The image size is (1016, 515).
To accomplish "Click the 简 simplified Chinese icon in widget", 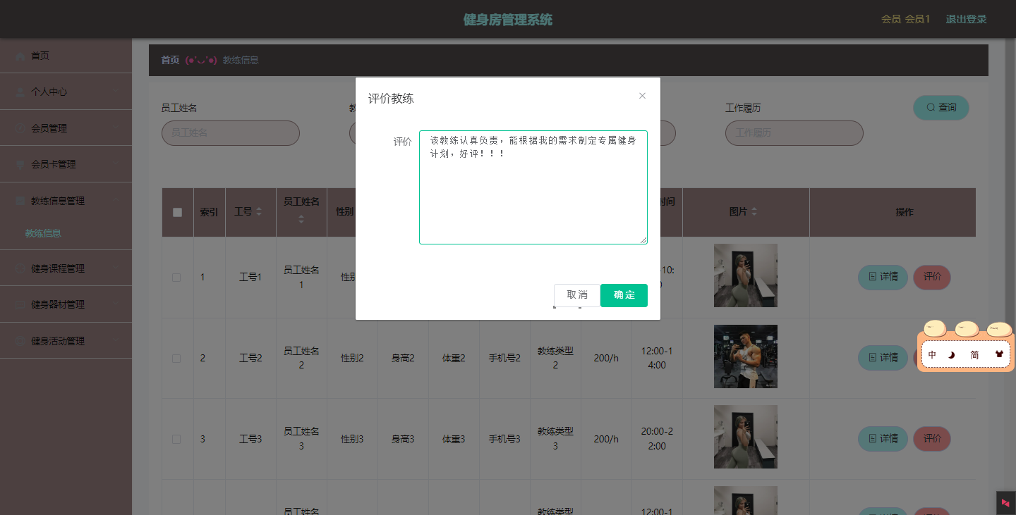I will click(x=974, y=355).
